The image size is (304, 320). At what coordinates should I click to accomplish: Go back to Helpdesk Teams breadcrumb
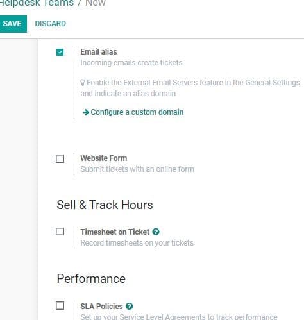coord(37,3)
